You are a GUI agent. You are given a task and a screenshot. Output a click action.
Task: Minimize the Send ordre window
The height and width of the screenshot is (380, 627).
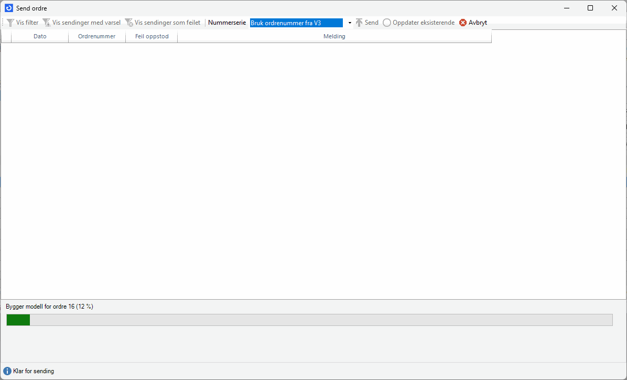pyautogui.click(x=566, y=8)
